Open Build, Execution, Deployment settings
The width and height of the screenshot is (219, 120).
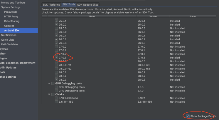(18, 63)
